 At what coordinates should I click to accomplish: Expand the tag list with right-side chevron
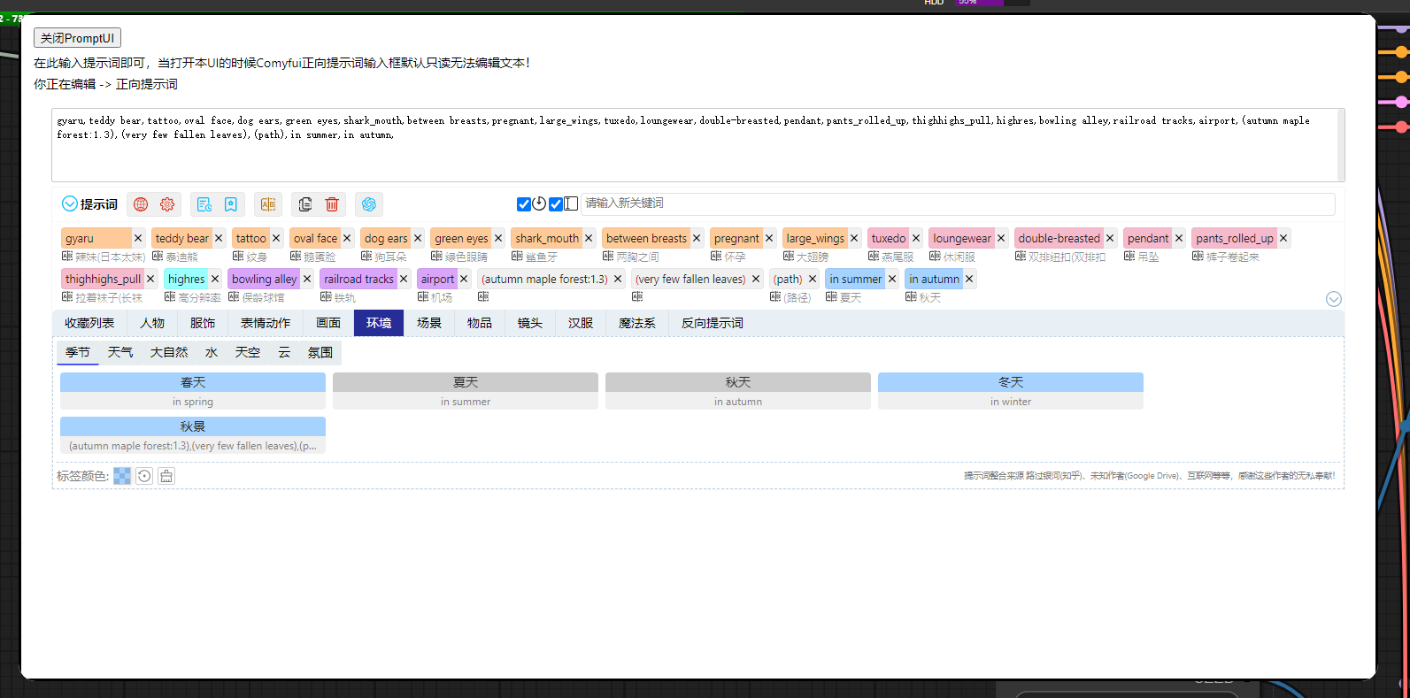(x=1334, y=299)
